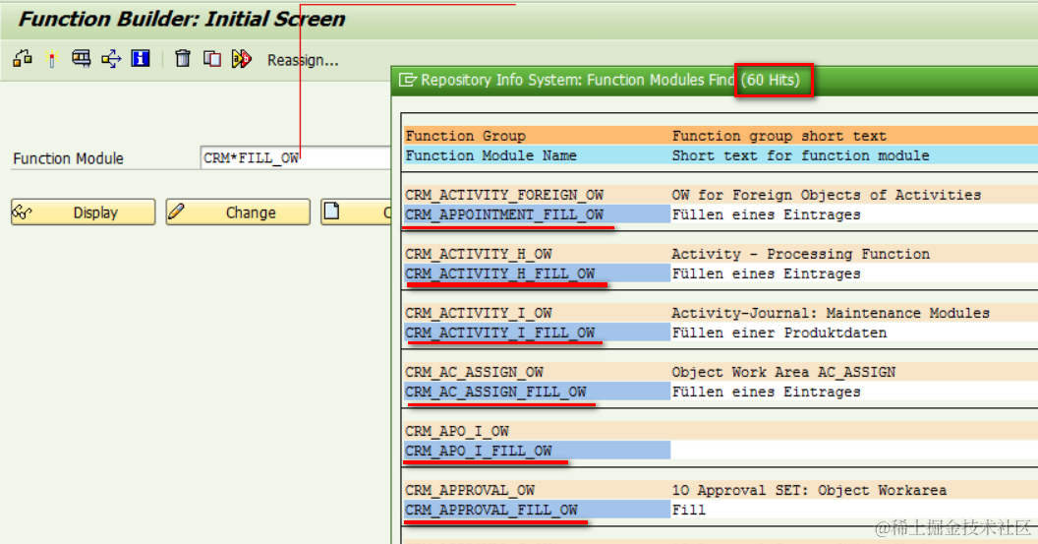The width and height of the screenshot is (1038, 544).
Task: Click the Create button with page icon
Action: 356,212
